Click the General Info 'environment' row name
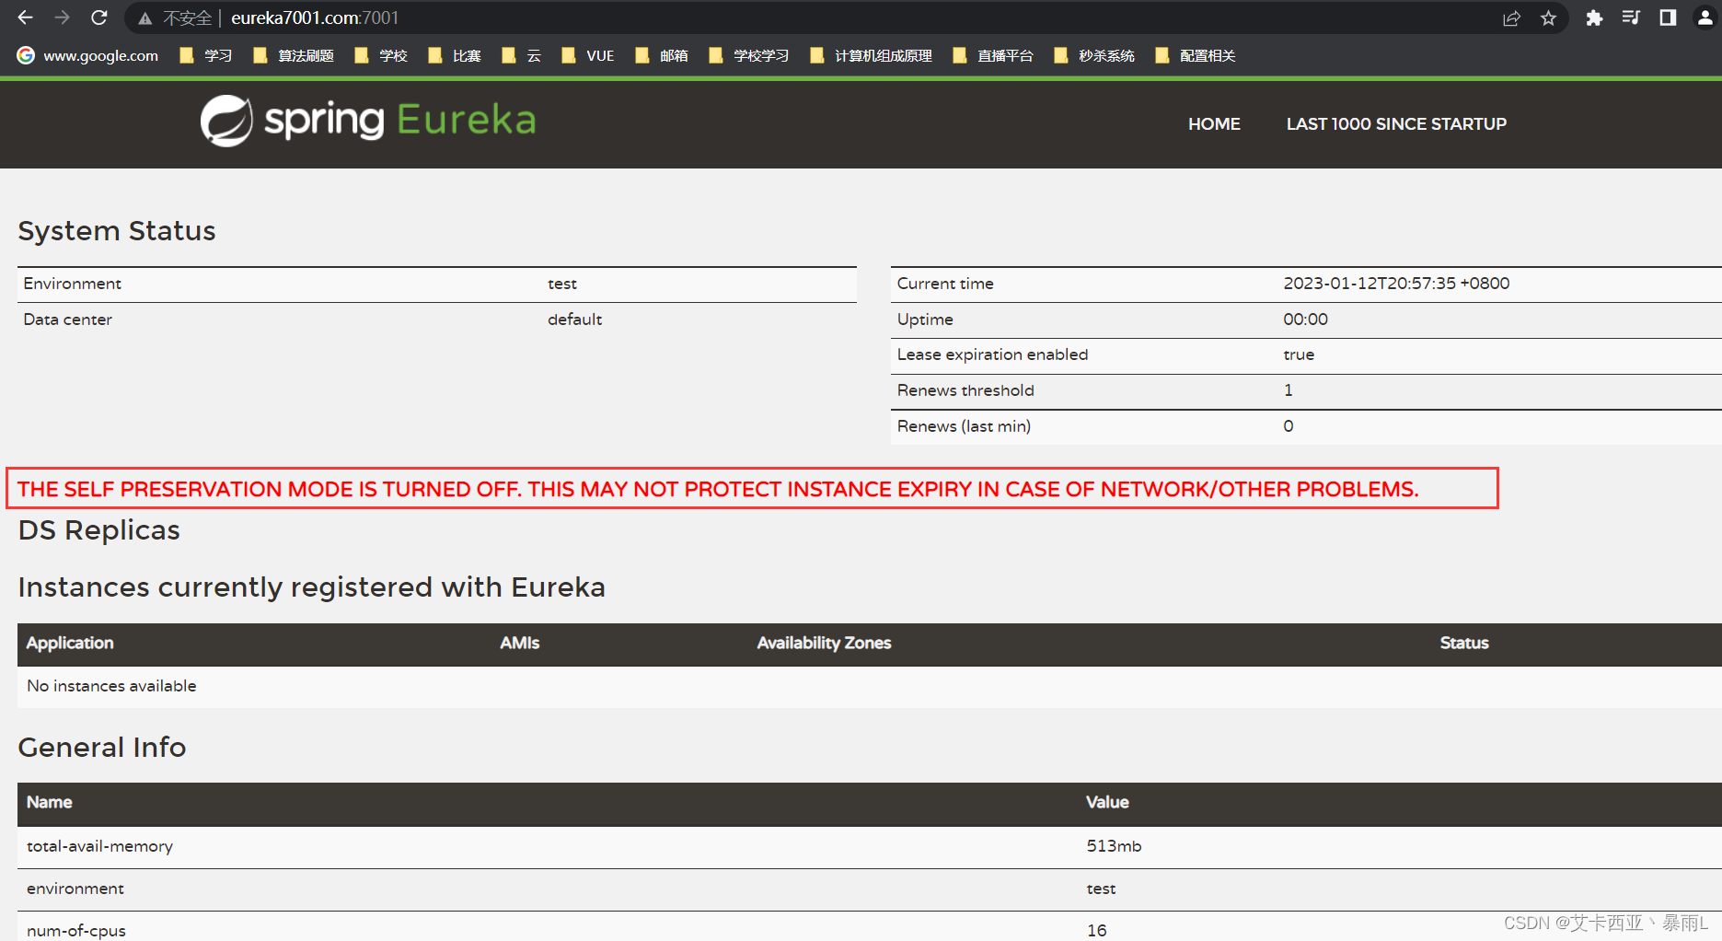 [75, 889]
